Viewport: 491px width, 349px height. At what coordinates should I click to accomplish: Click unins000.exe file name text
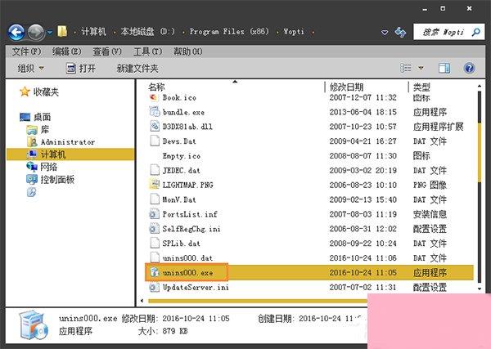pos(187,273)
